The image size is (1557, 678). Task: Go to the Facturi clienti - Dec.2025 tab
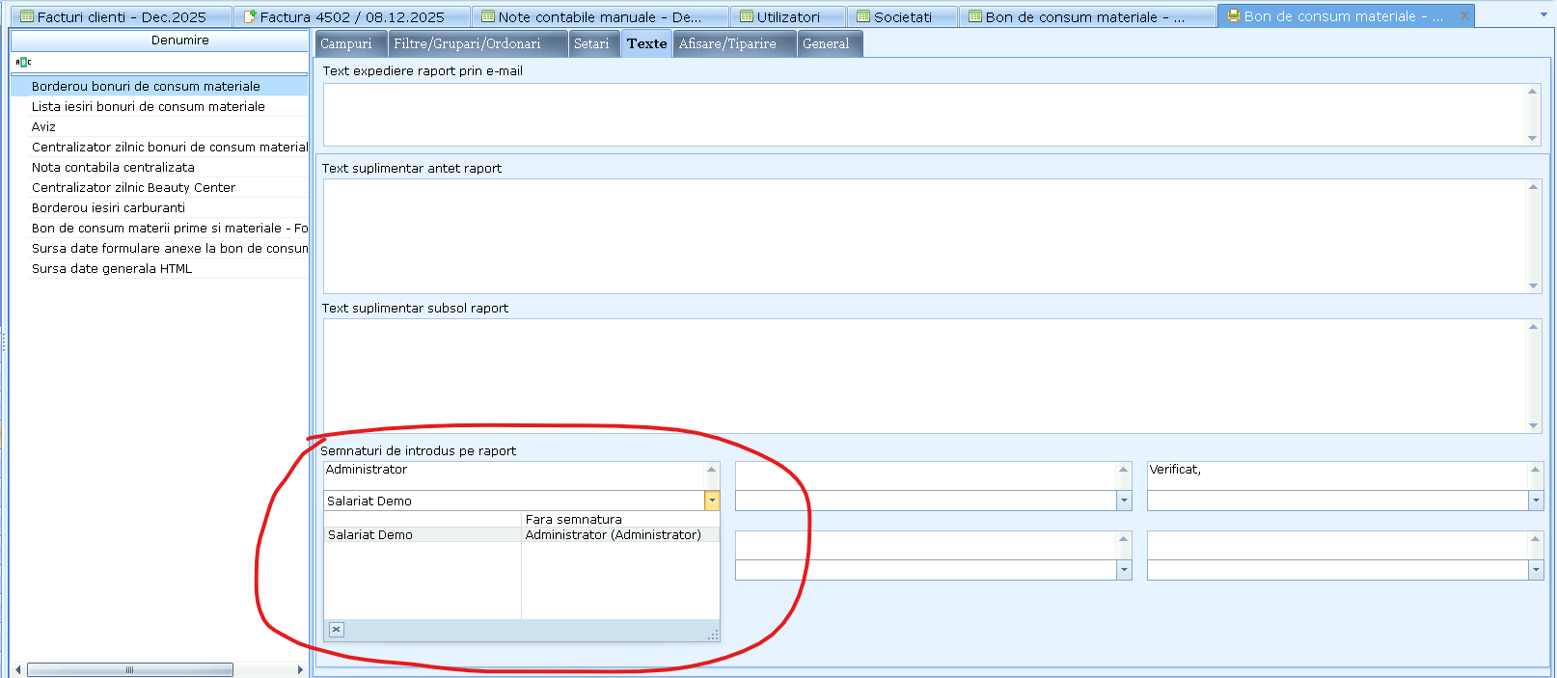pyautogui.click(x=121, y=16)
